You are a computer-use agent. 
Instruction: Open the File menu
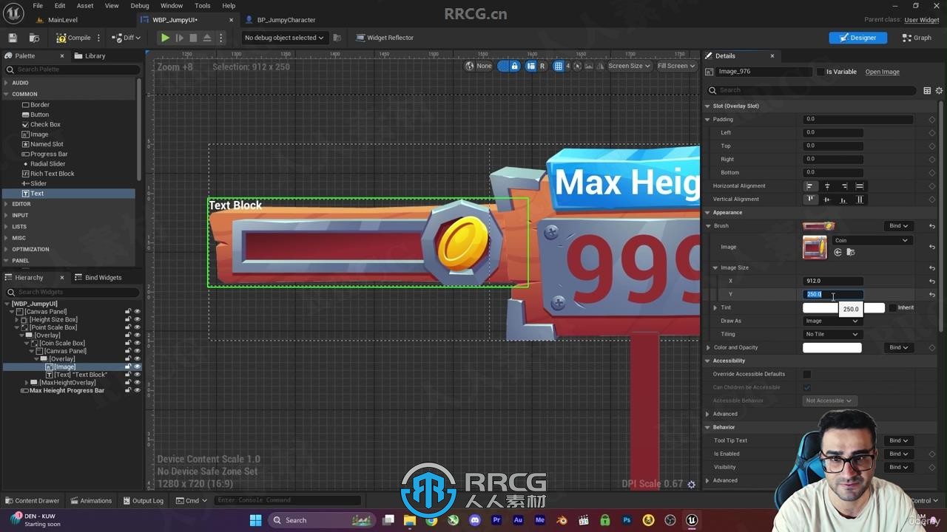point(38,6)
